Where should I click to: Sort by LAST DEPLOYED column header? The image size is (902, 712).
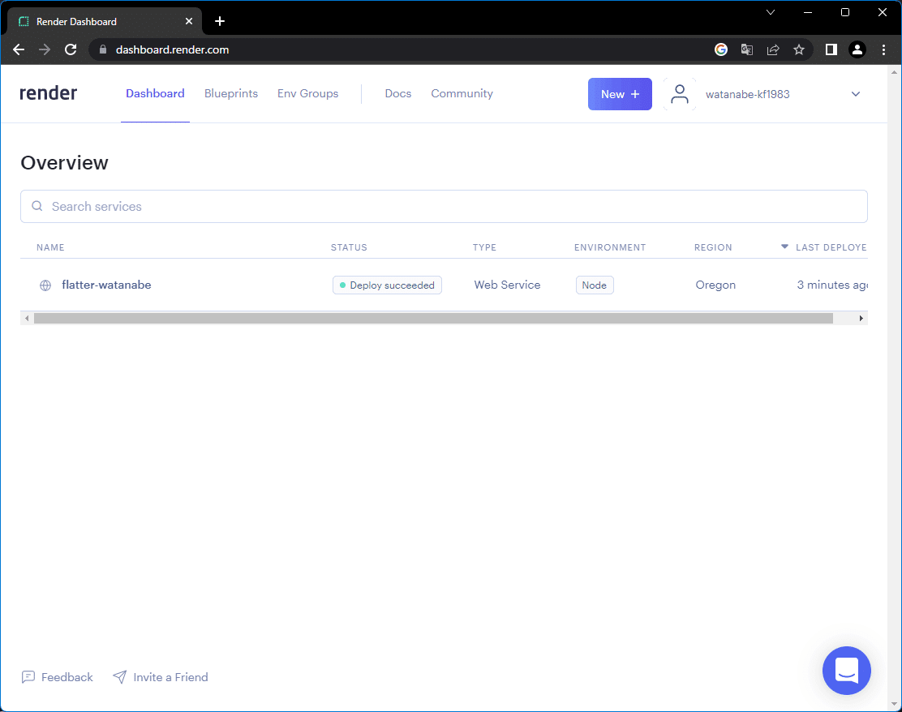pos(831,247)
